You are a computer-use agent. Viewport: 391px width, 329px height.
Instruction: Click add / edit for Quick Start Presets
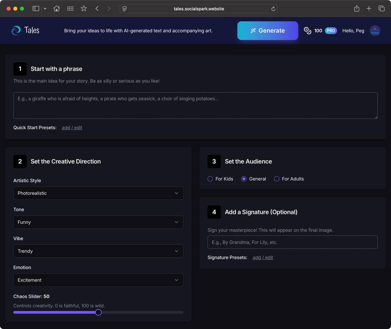click(x=72, y=128)
